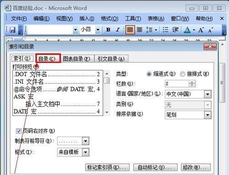Click the '.INI 文件名' preview entry
This screenshot has width=229, height=175.
(x=57, y=82)
